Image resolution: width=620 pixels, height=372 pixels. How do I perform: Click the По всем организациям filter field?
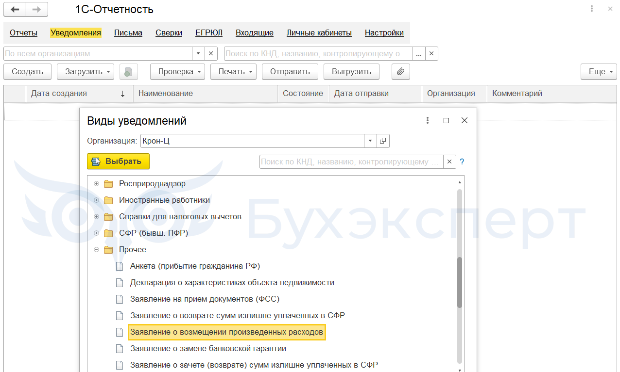point(98,53)
